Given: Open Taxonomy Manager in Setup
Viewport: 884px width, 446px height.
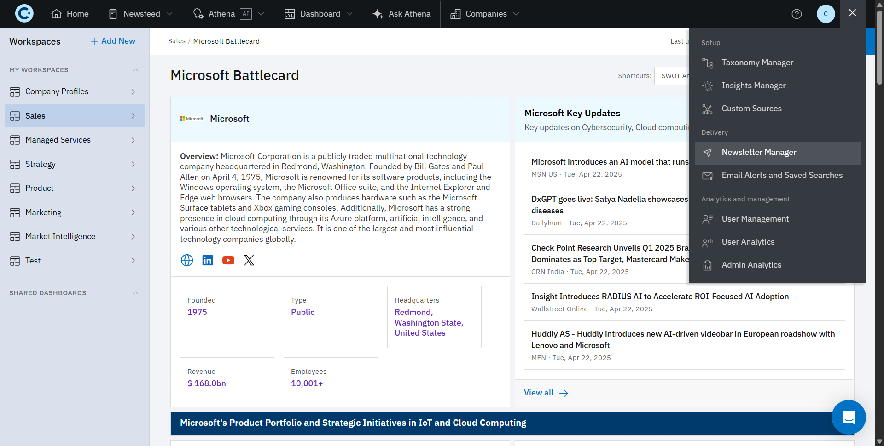Looking at the screenshot, I should [x=757, y=63].
